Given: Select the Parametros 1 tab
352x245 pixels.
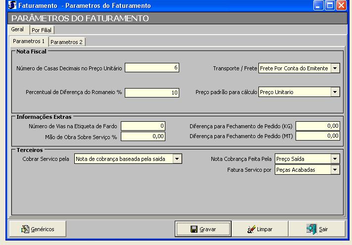Looking at the screenshot, I should (x=29, y=41).
